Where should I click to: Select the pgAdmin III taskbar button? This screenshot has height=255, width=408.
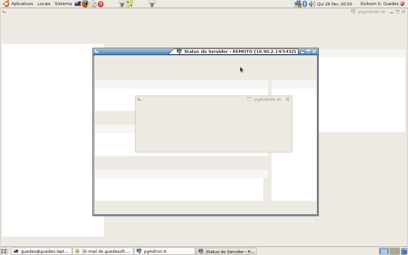tap(164, 251)
